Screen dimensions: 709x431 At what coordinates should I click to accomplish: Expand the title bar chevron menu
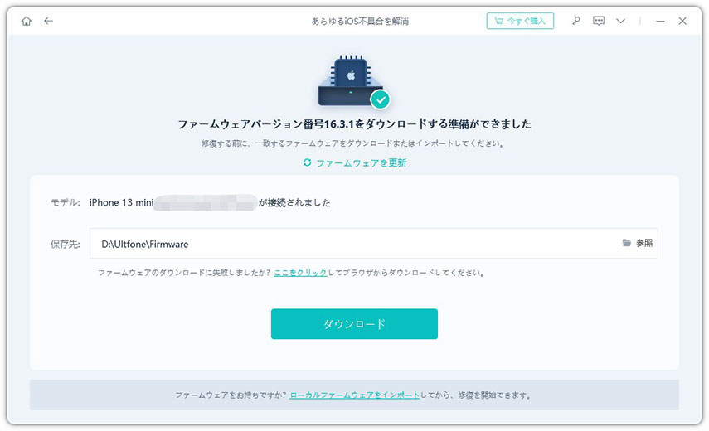point(620,21)
